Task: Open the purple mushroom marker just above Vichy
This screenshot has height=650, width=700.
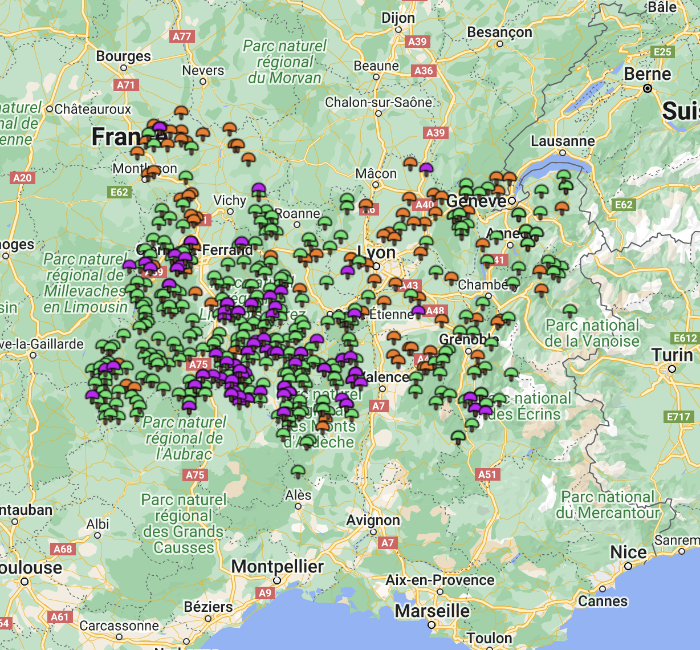Action: [x=259, y=188]
